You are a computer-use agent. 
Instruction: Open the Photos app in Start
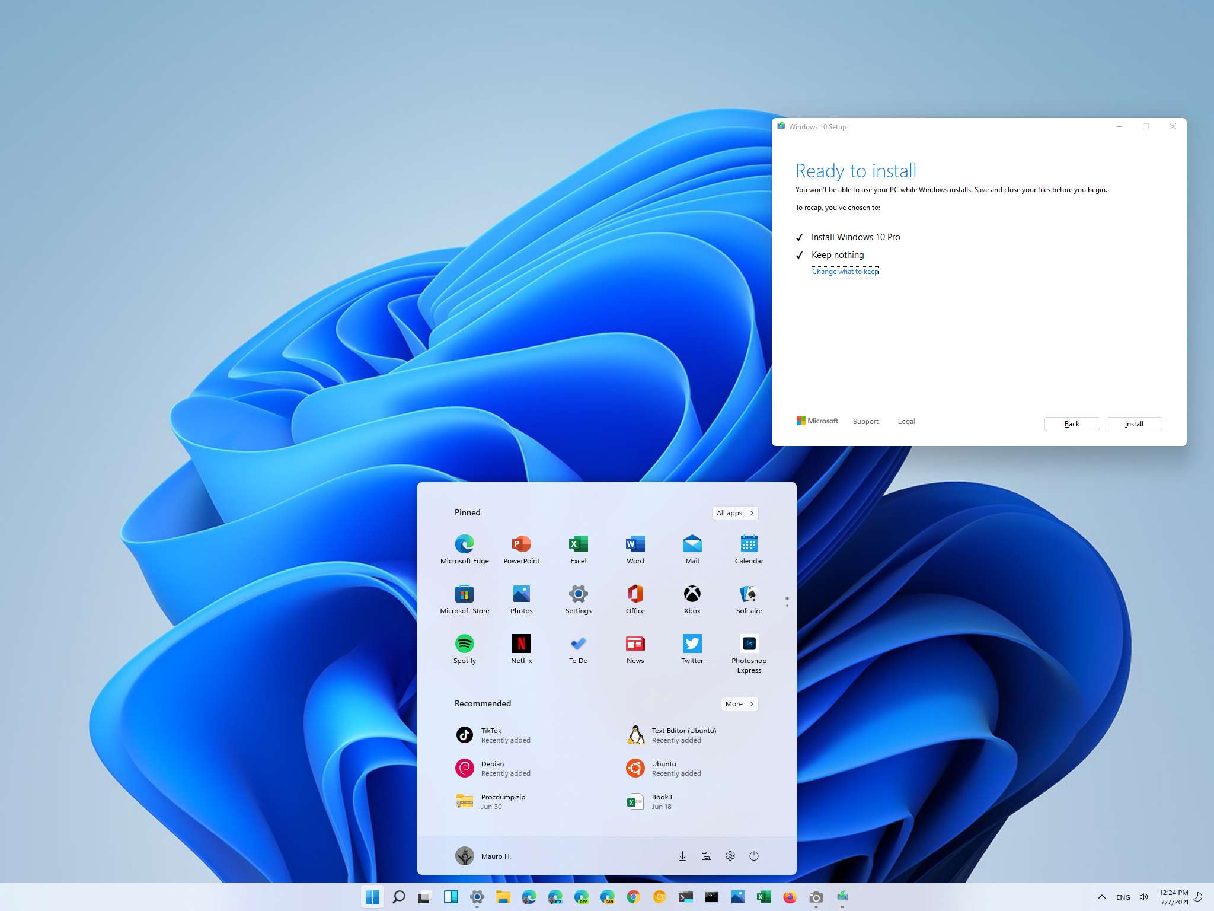tap(522, 600)
